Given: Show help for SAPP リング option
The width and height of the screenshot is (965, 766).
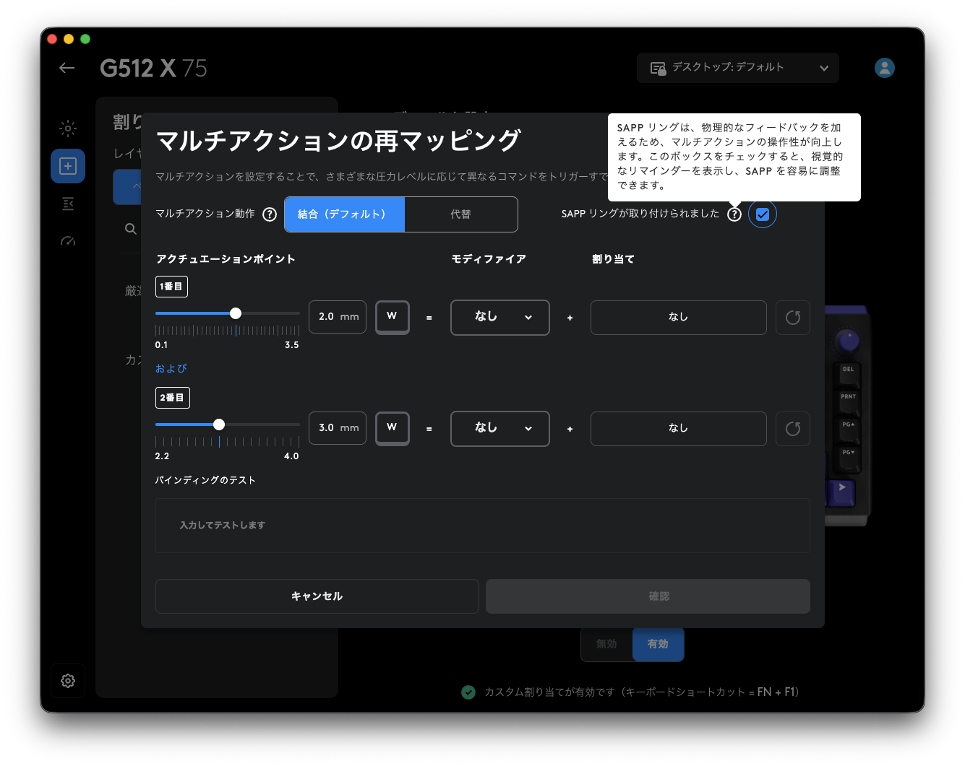Looking at the screenshot, I should coord(734,214).
